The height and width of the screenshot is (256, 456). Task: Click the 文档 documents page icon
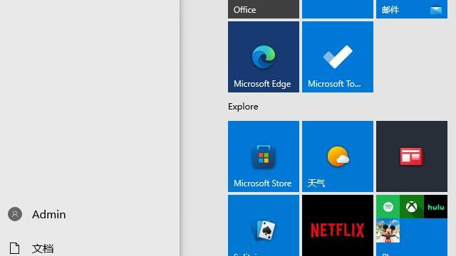point(14,248)
